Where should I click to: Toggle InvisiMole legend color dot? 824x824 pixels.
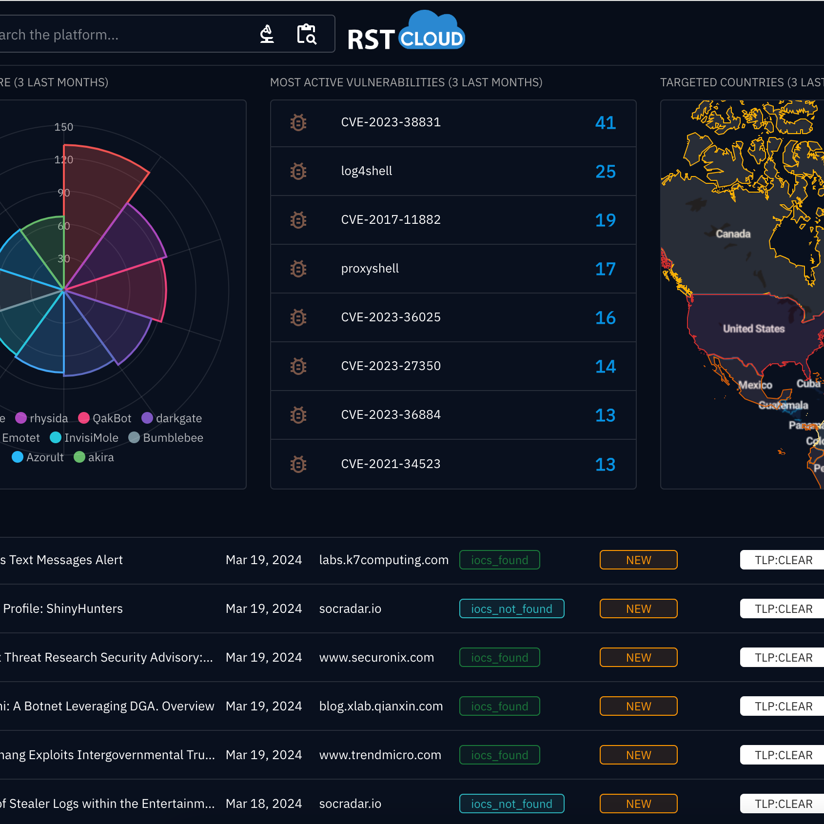[56, 437]
